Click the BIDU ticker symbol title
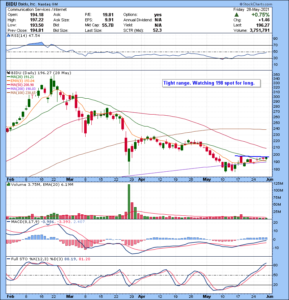Image resolution: width=289 pixels, height=300 pixels. tap(11, 4)
